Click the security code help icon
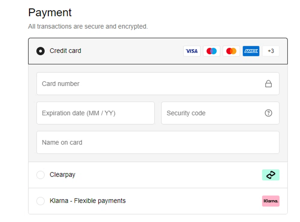Image resolution: width=300 pixels, height=222 pixels. point(268,113)
